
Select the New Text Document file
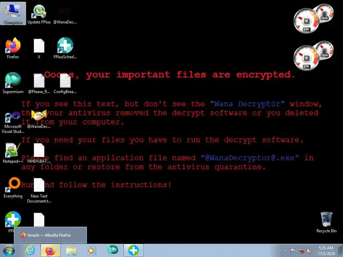tap(39, 190)
